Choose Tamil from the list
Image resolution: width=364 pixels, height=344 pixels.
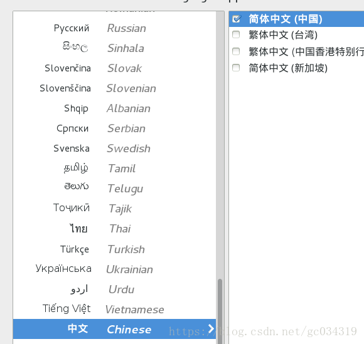[x=114, y=169]
